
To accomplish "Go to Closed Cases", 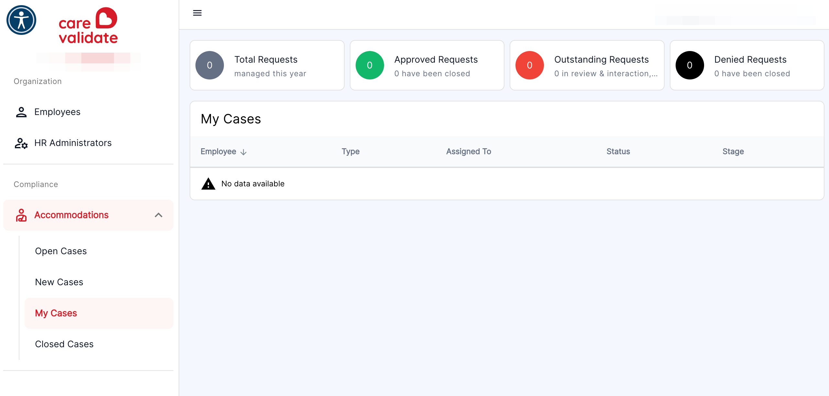I will point(99,344).
